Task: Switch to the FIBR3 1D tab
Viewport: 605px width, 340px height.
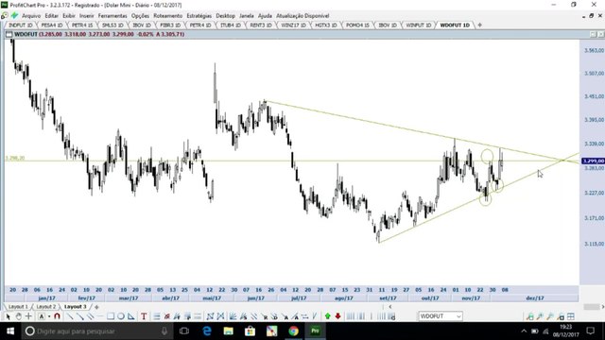Action: [x=170, y=25]
